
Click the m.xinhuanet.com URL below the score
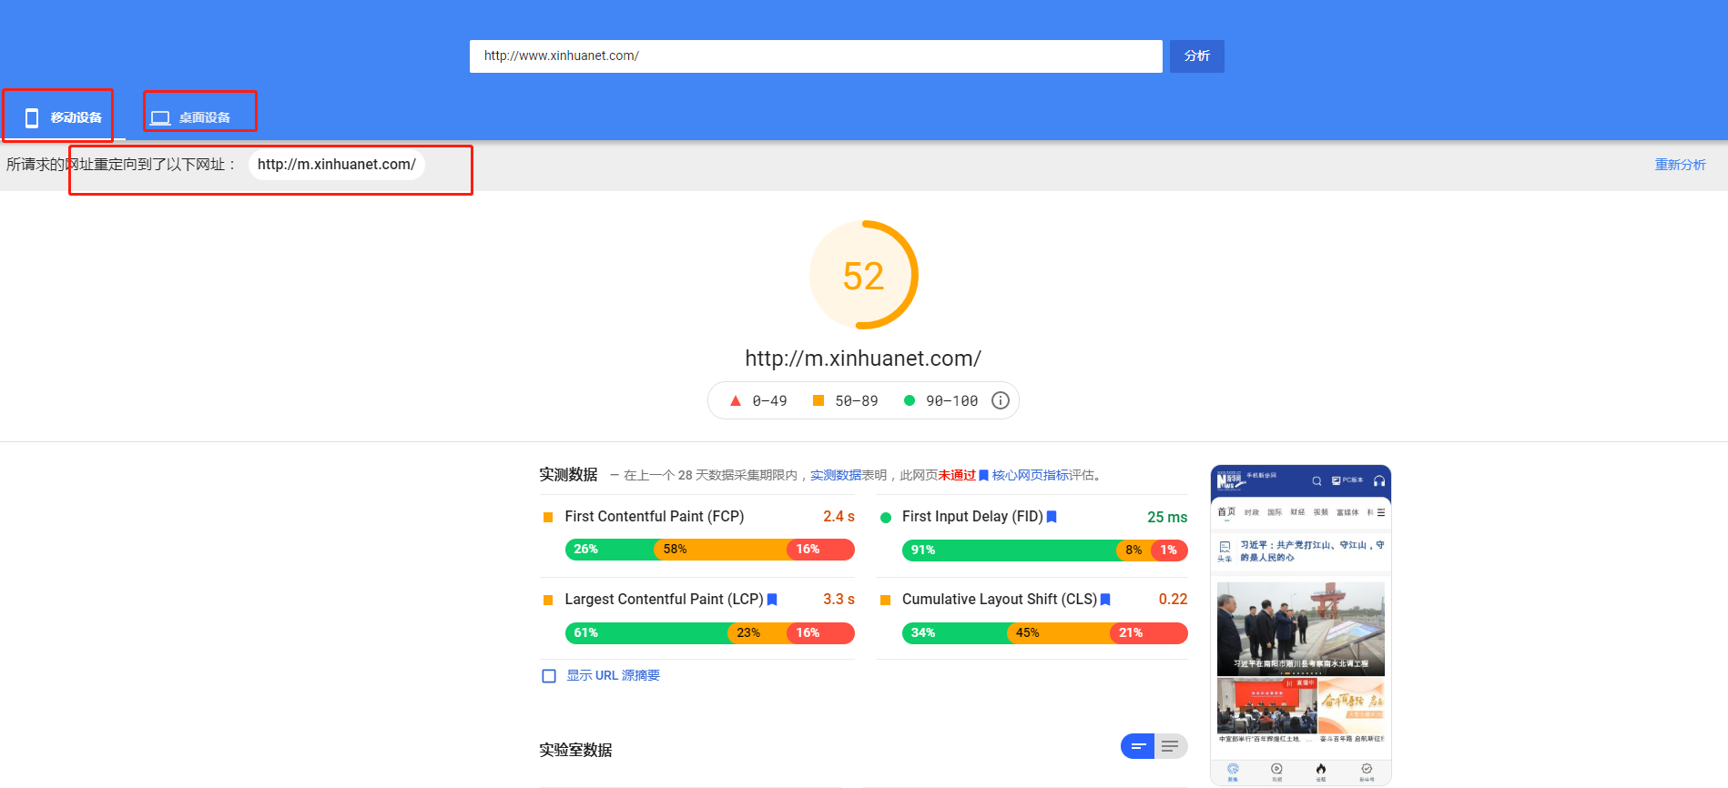[863, 359]
